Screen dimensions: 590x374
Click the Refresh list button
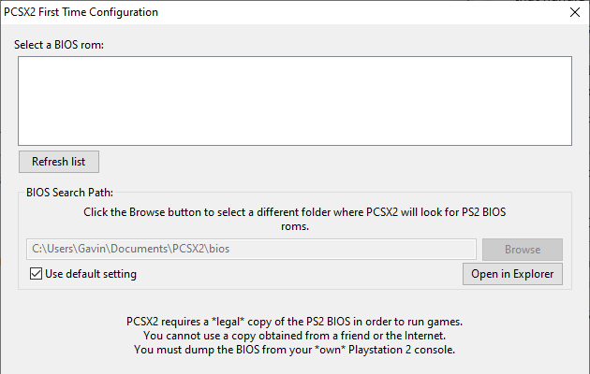pyautogui.click(x=58, y=162)
